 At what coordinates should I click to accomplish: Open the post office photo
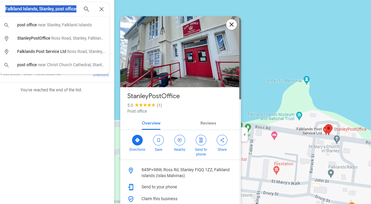coord(179,52)
